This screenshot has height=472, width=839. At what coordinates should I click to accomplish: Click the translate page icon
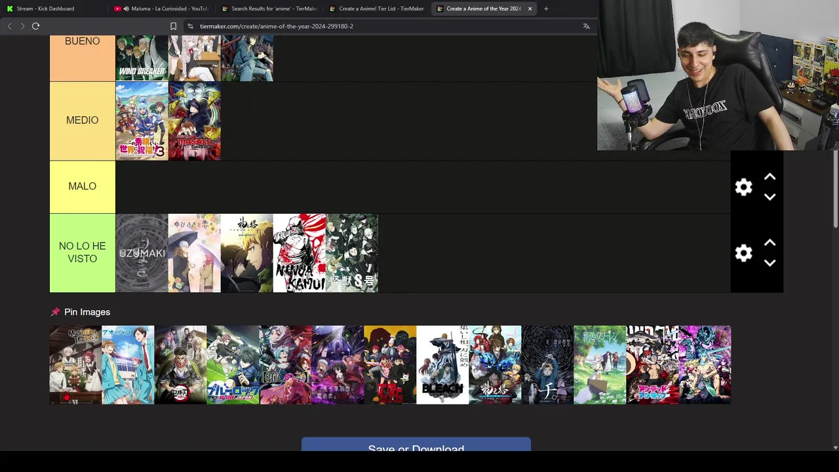(586, 26)
